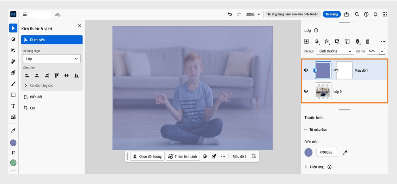Click Thêm hình ảnh in contextual bar
This screenshot has width=397, height=184.
point(183,156)
